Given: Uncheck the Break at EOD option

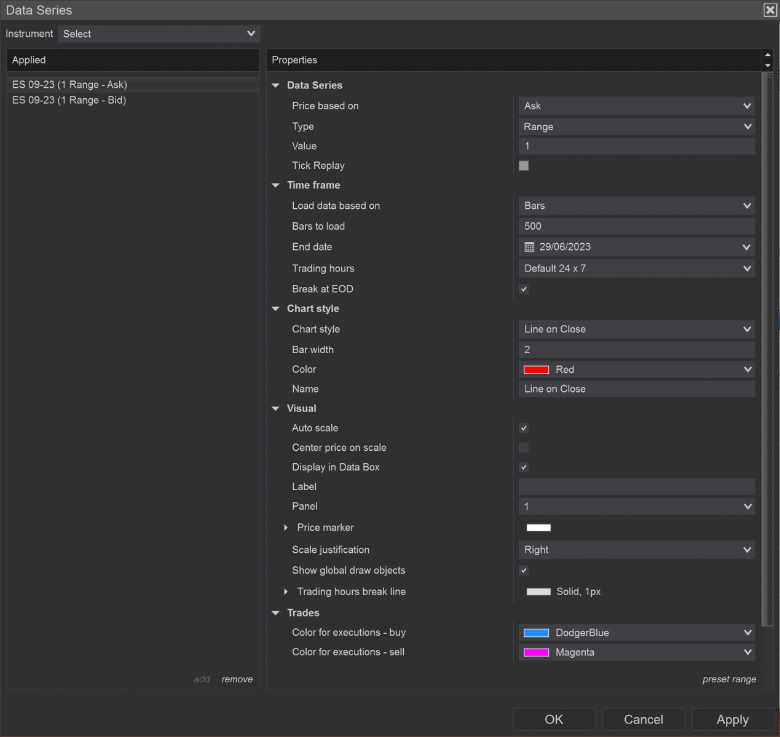Looking at the screenshot, I should pos(524,289).
